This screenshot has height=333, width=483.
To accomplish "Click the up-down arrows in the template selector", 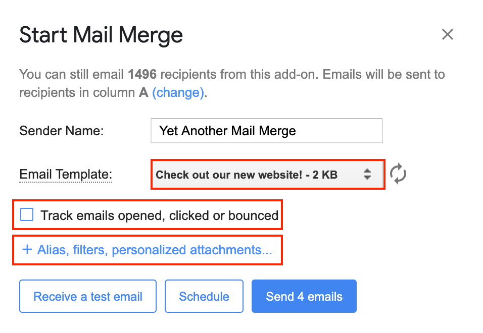I will (x=367, y=175).
